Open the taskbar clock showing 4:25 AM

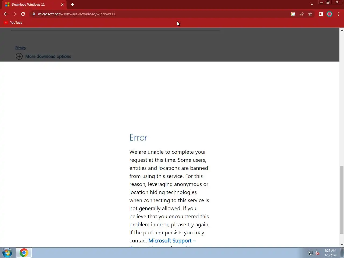click(x=330, y=253)
